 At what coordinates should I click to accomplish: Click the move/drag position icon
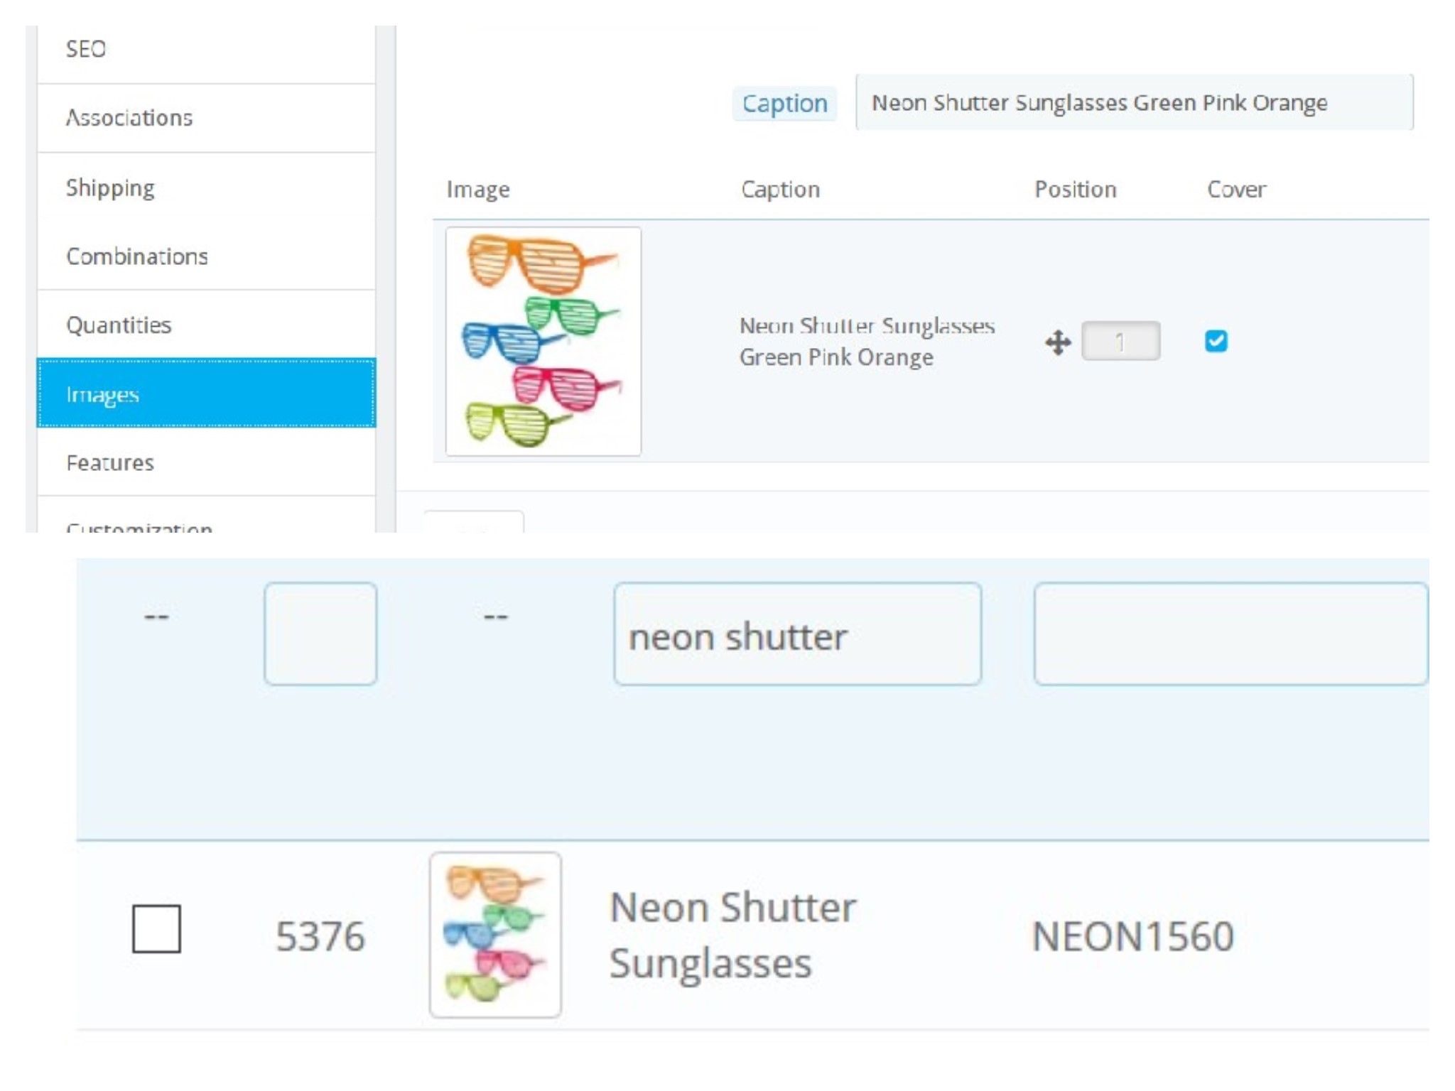[x=1058, y=342]
